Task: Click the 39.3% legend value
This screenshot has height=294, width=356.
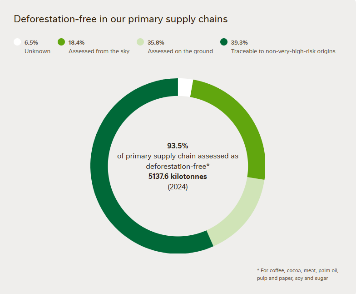Action: click(239, 43)
